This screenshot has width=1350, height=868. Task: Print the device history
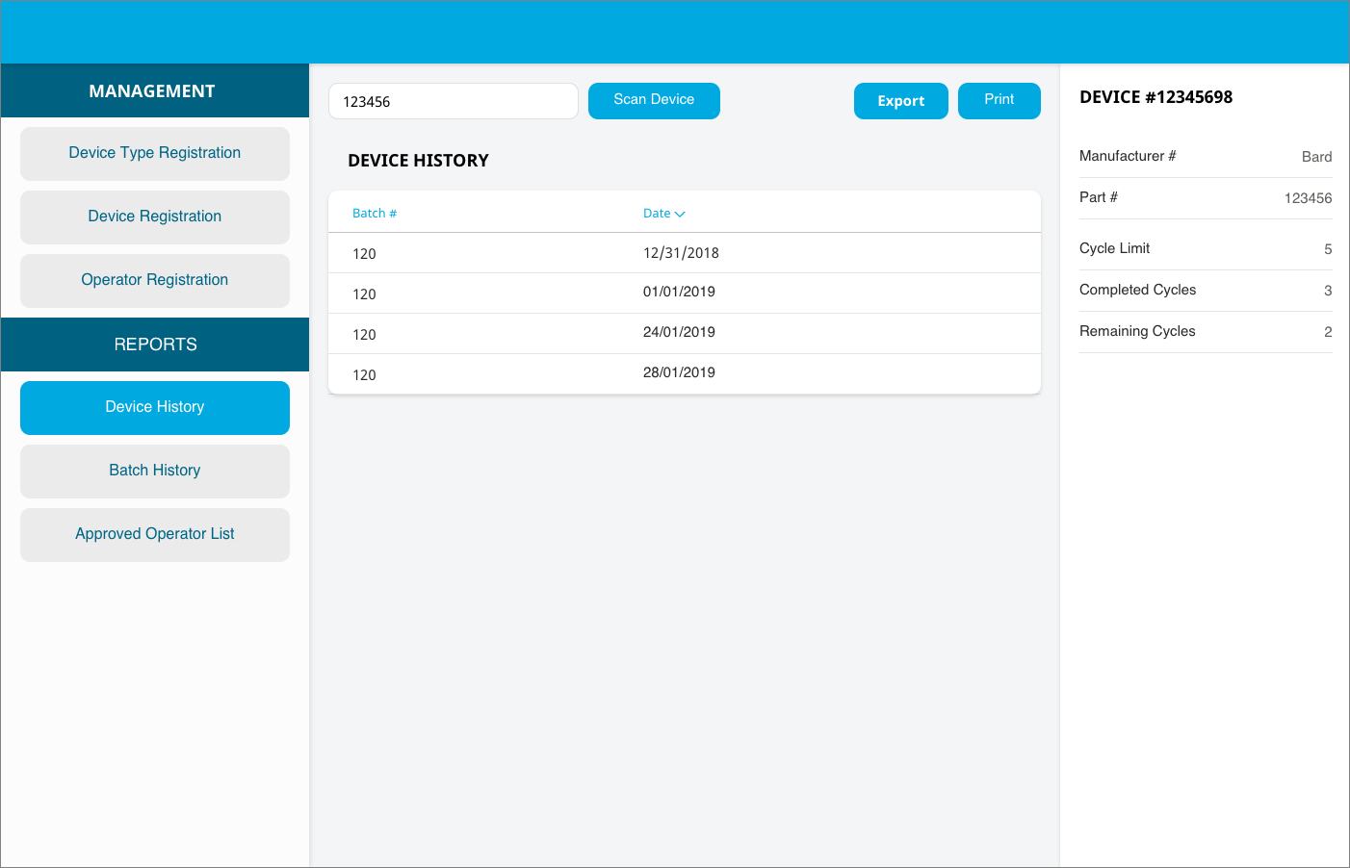coord(999,100)
